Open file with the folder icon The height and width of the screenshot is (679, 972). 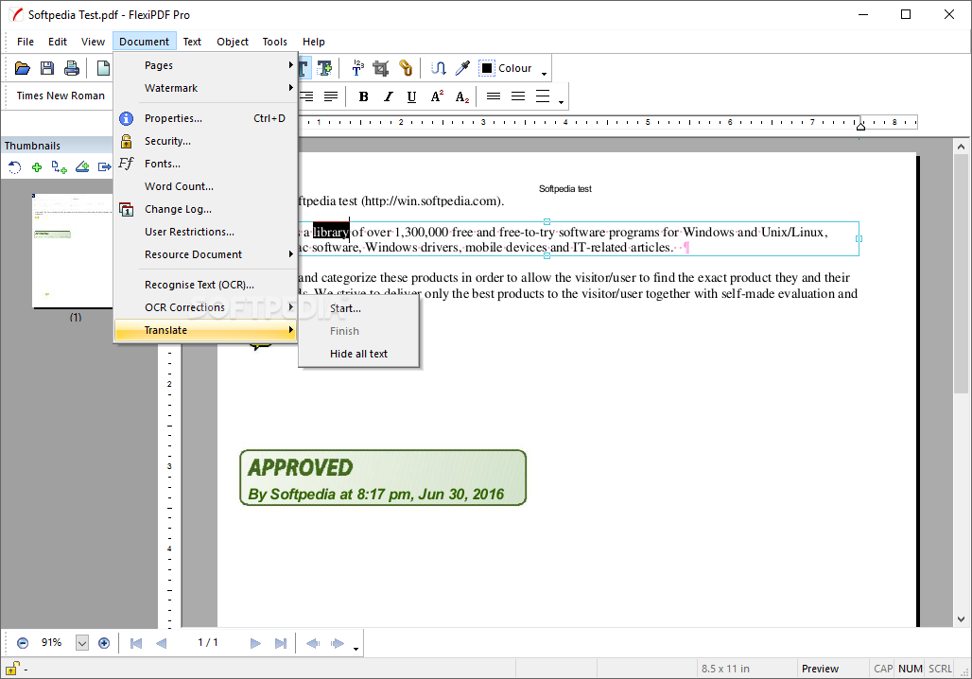point(23,68)
